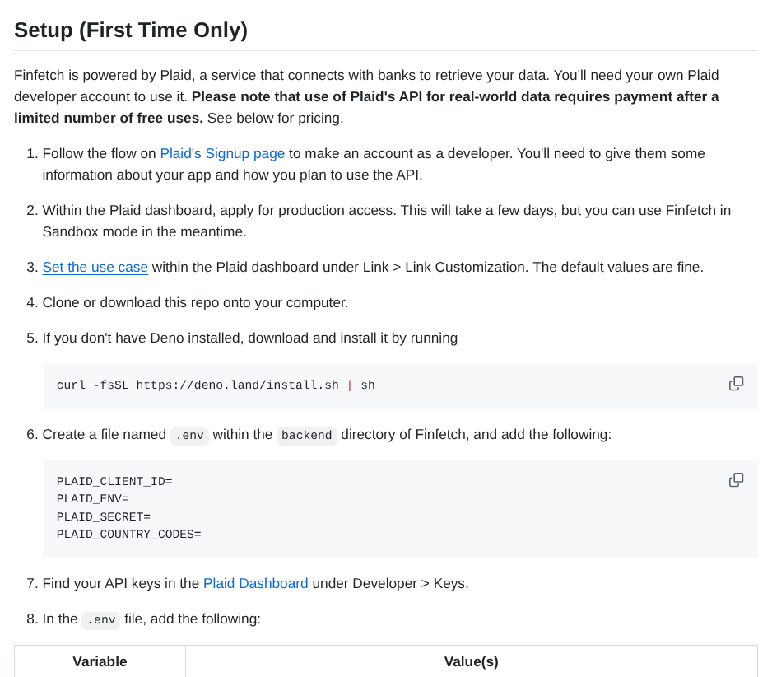The height and width of the screenshot is (677, 772).
Task: Click the PLAID_ENV= line in code block
Action: tap(92, 498)
